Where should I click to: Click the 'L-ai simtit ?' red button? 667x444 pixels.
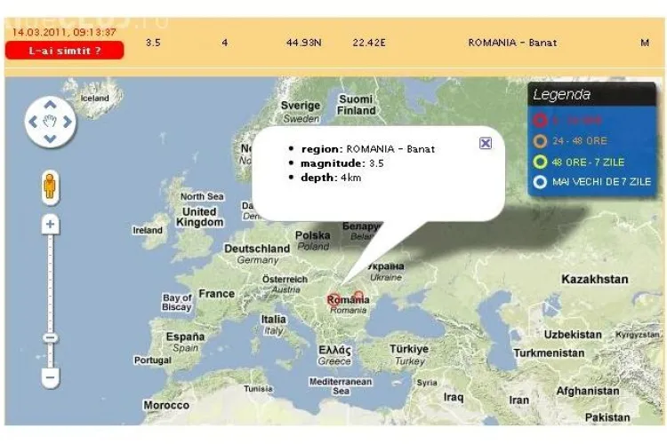[x=65, y=51]
